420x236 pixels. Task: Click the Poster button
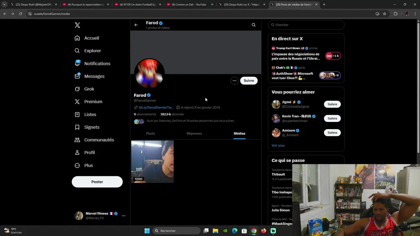tap(97, 182)
